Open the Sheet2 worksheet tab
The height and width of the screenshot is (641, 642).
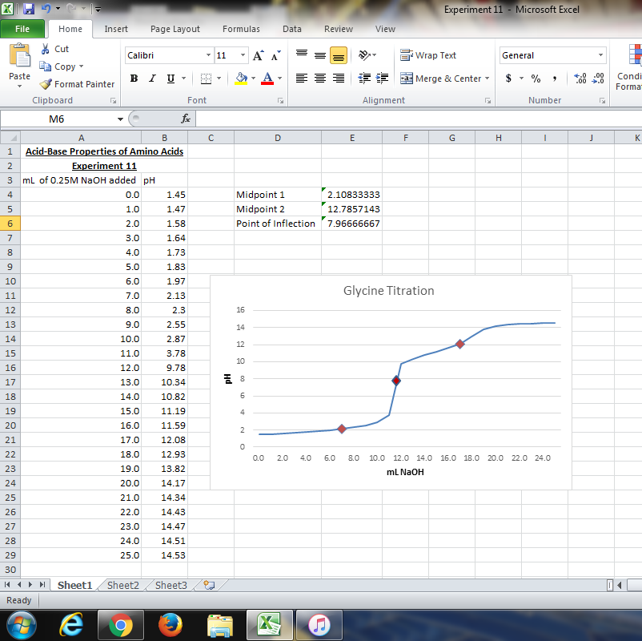(x=122, y=585)
